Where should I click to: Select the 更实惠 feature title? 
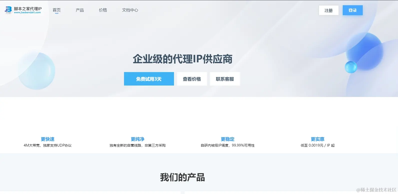(x=317, y=139)
